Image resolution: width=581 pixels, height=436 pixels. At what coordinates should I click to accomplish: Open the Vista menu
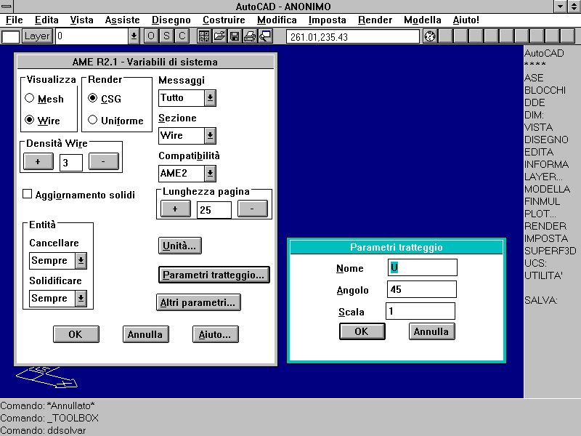[82, 20]
